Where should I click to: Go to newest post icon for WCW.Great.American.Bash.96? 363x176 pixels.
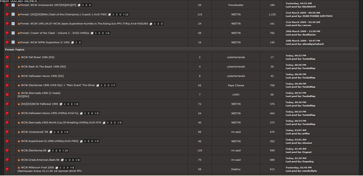(x=19, y=160)
